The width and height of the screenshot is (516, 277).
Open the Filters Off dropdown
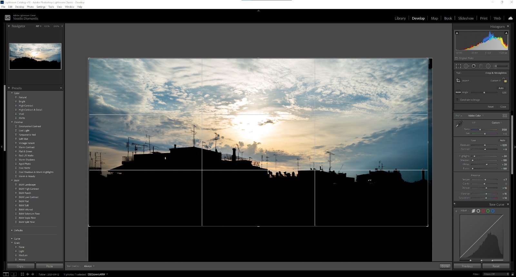496,274
